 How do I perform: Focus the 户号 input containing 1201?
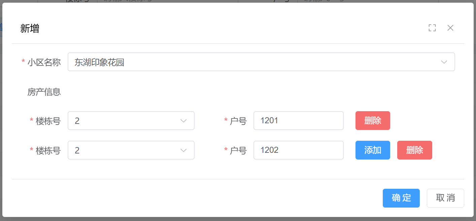pyautogui.click(x=298, y=121)
